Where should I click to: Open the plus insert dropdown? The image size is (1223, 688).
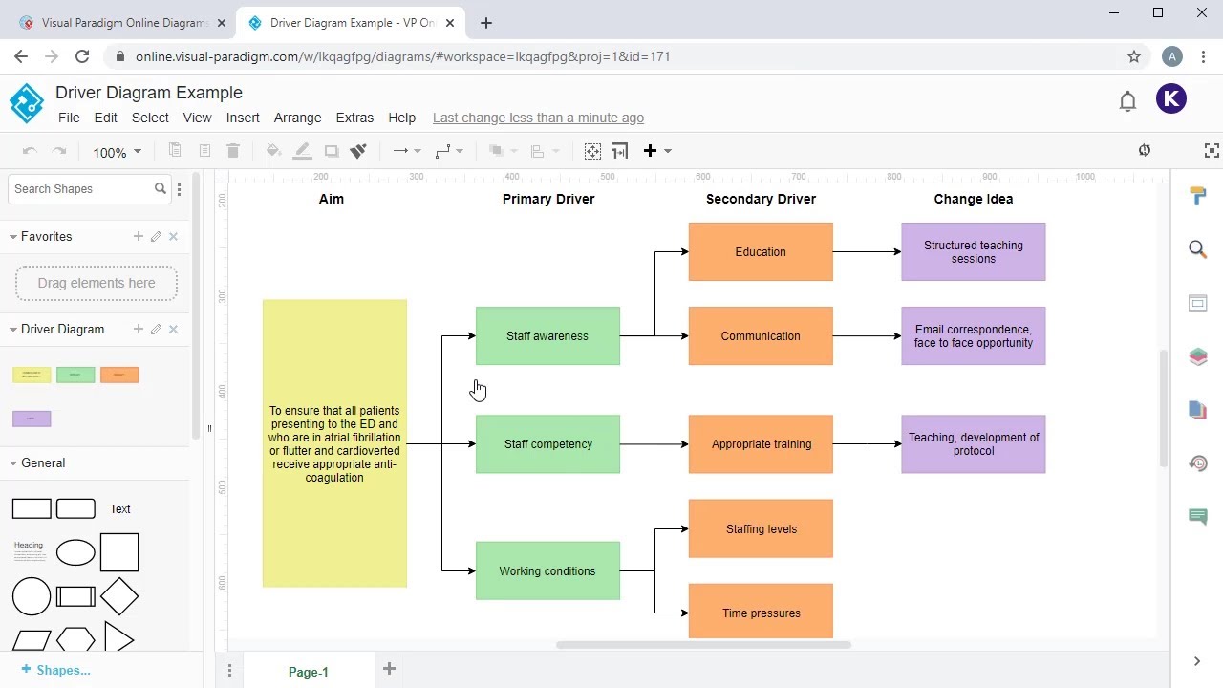click(x=656, y=151)
